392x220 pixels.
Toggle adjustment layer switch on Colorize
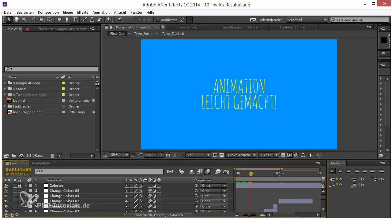tap(154, 185)
